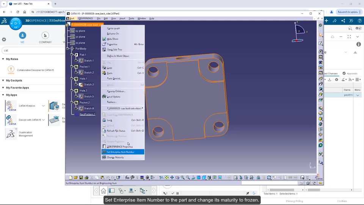Choose Define In Work Object entry
The height and width of the screenshot is (205, 364).
123,56
